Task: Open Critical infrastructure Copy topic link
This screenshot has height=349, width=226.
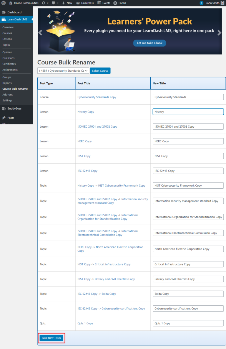Action: (112, 264)
